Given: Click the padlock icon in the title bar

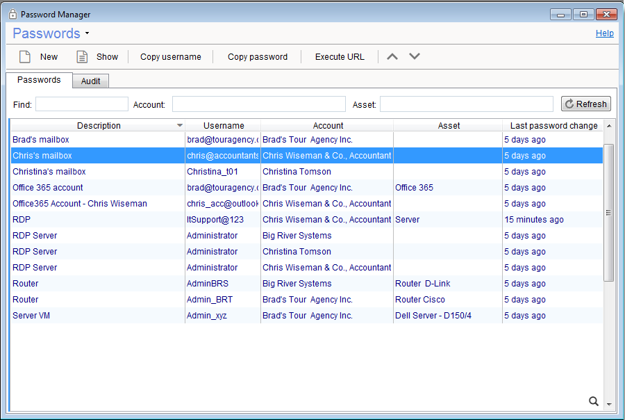Looking at the screenshot, I should coord(12,14).
